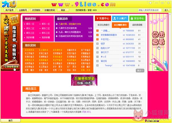Click the 网友留言 section header

[x=31, y=89]
